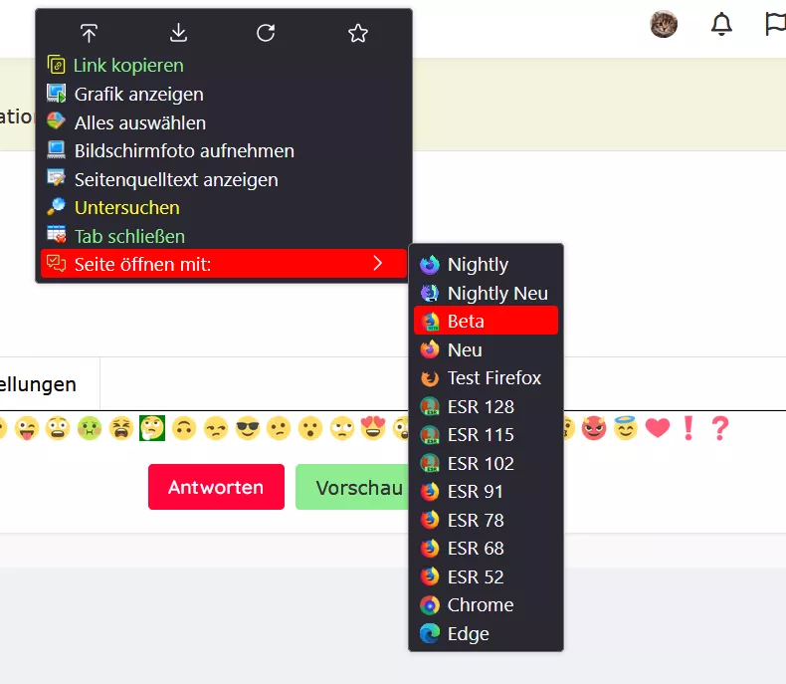Click the scroll-to-top arrow icon

[89, 33]
